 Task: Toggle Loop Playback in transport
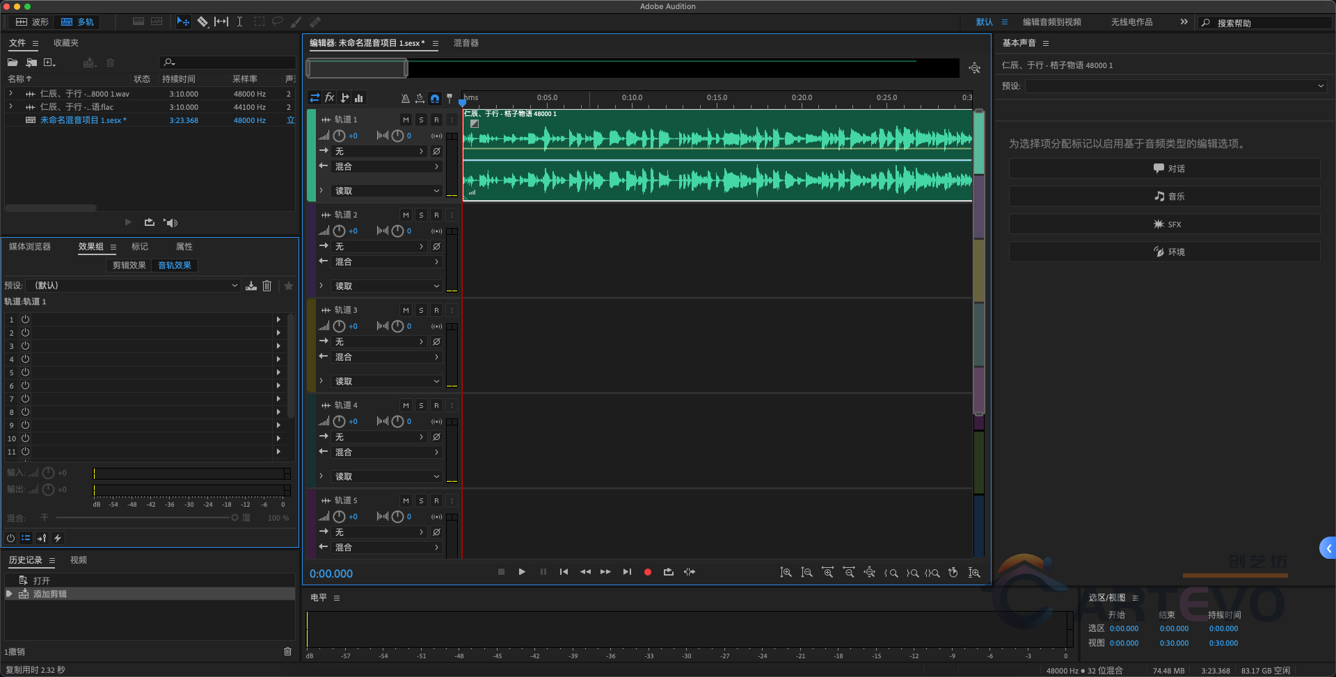coord(669,572)
